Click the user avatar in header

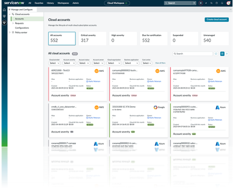229,3
